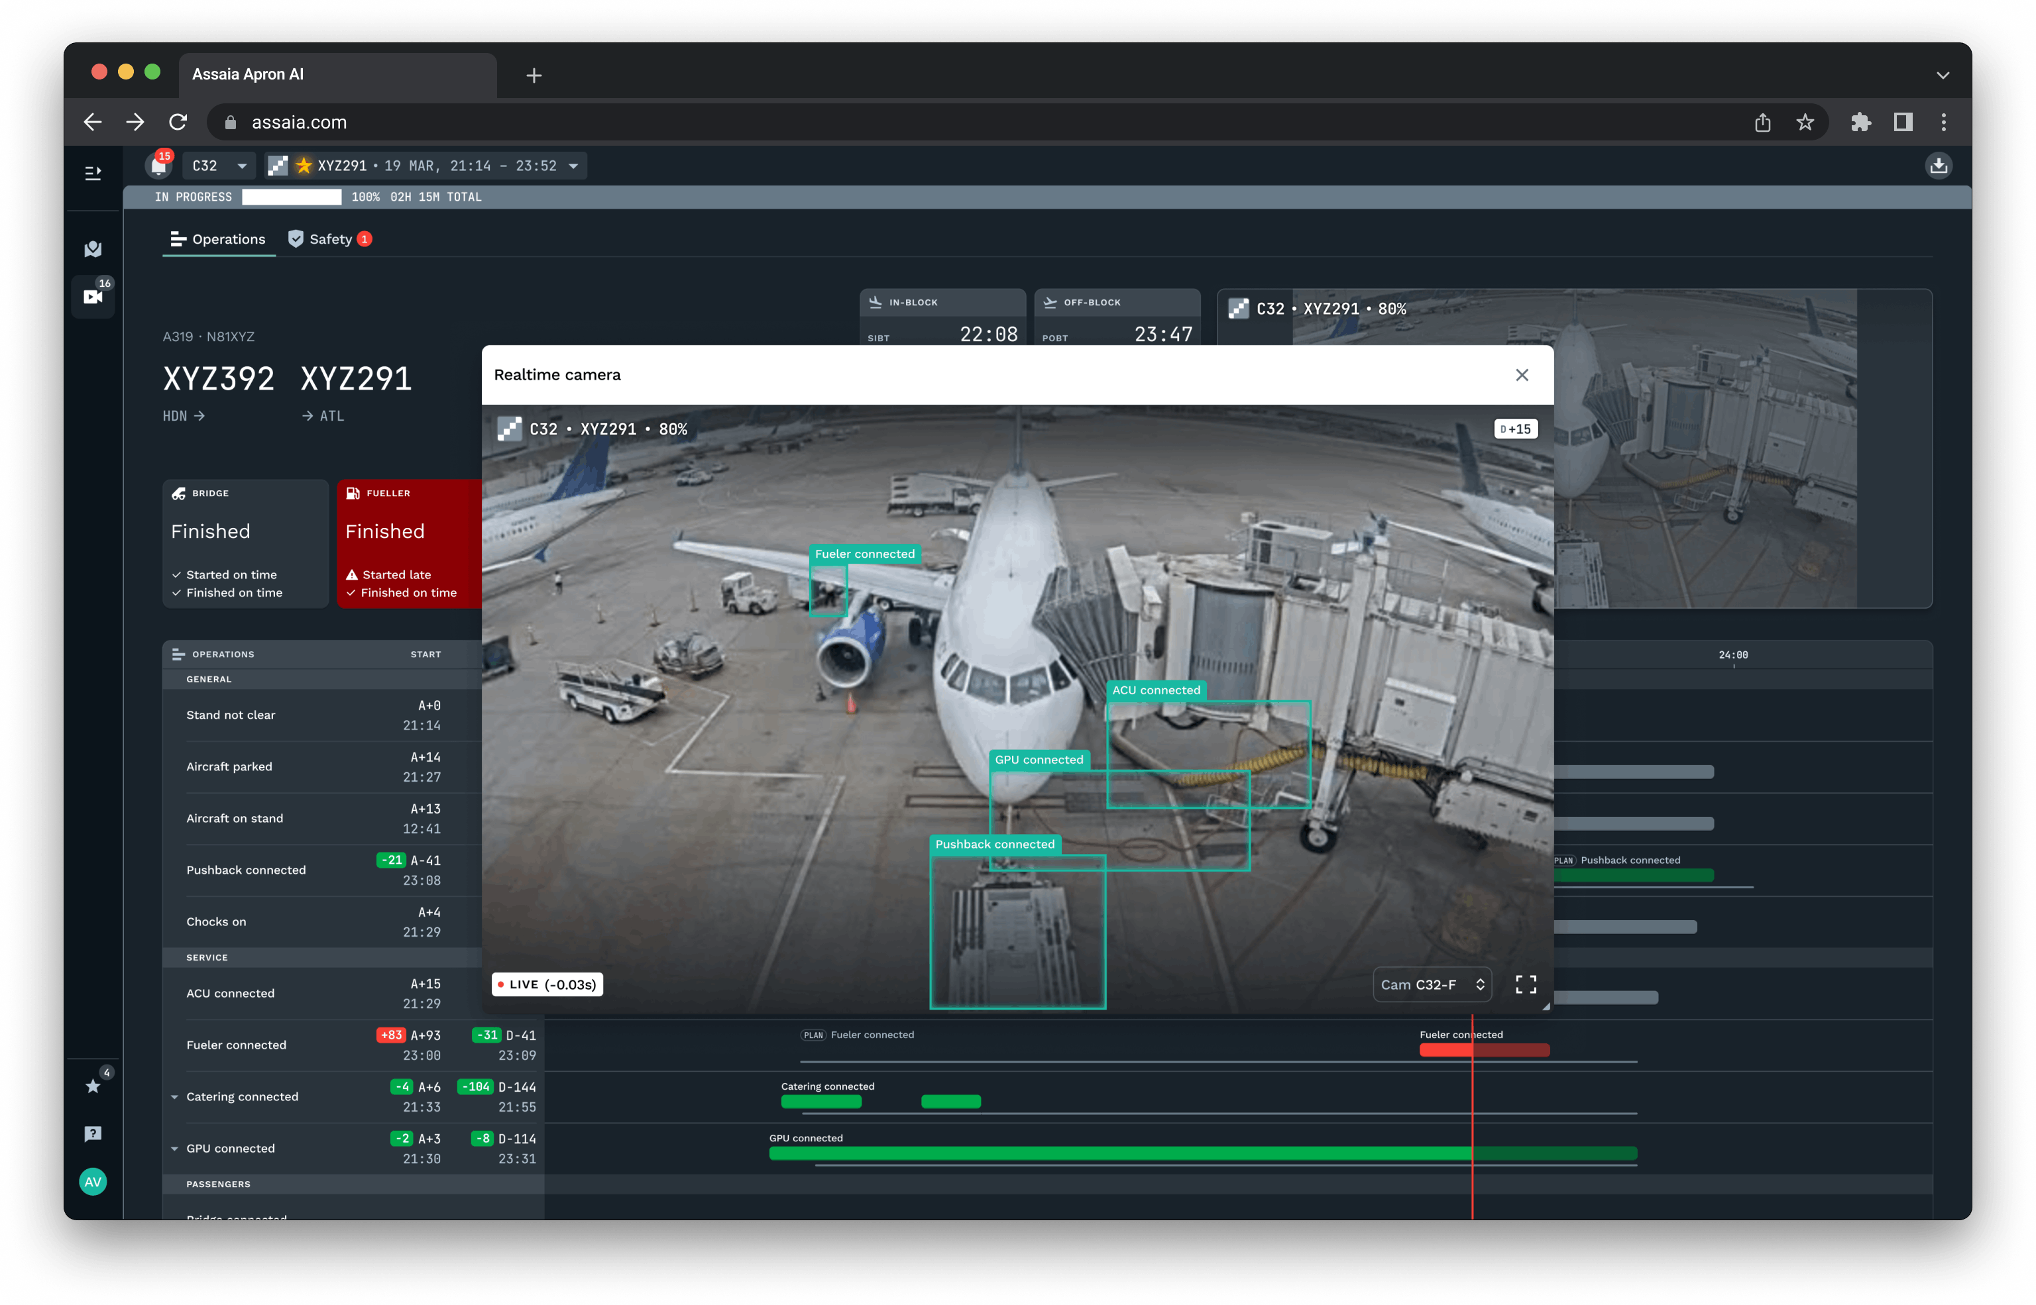The image size is (2036, 1305).
Task: Enter fullscreen on the realtime camera
Action: point(1525,984)
